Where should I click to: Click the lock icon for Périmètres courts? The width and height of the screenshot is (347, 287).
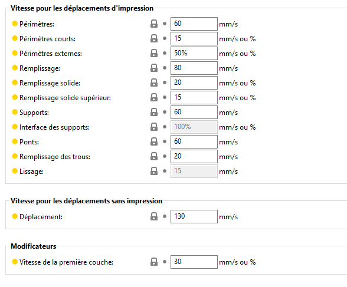pos(154,38)
